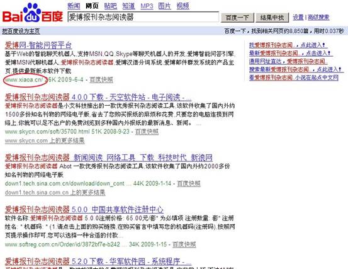Select the 网页 search category
The height and width of the screenshot is (269, 348).
pos(92,6)
